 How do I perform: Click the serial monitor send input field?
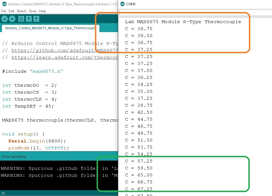[195, 13]
